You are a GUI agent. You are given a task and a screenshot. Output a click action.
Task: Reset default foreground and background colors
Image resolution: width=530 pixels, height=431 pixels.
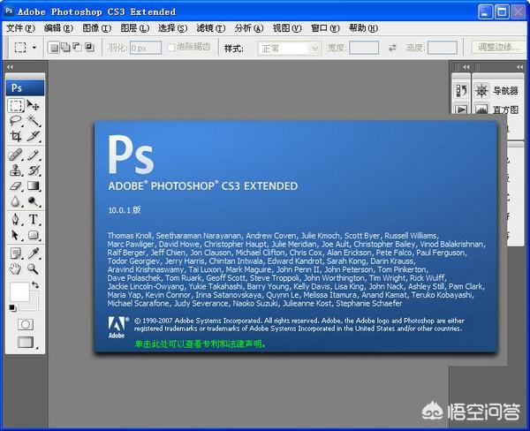(12, 307)
